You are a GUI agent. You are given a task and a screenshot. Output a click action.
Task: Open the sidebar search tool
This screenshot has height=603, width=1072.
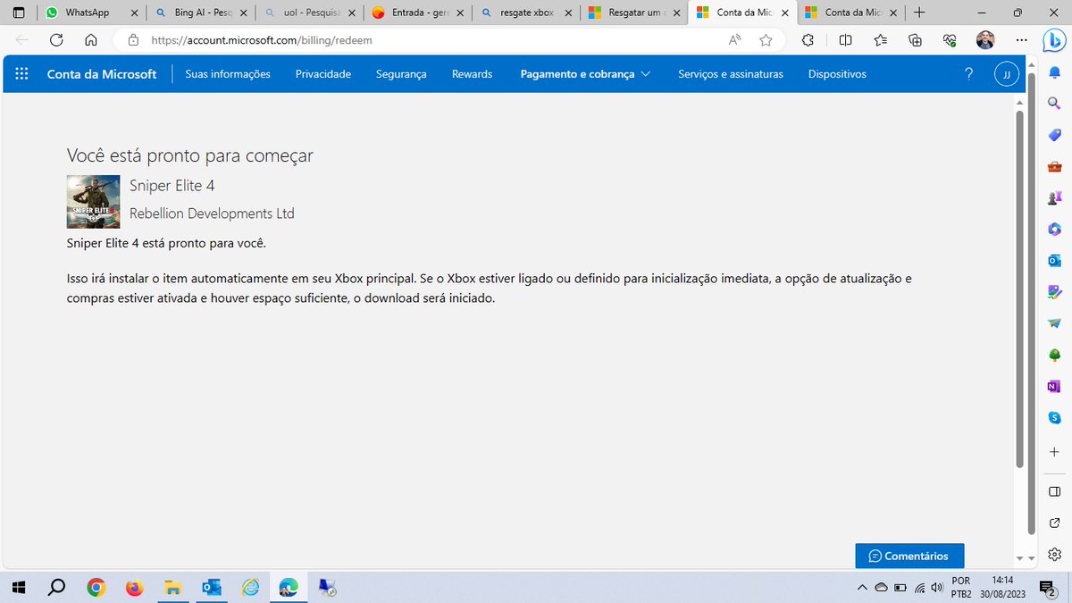pos(1054,104)
